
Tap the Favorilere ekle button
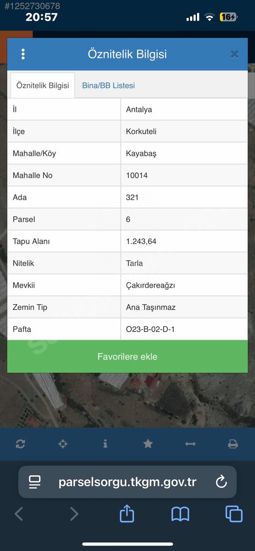pyautogui.click(x=127, y=356)
